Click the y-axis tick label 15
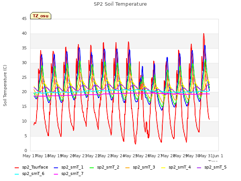This screenshot has height=181, width=241. click(x=24, y=106)
